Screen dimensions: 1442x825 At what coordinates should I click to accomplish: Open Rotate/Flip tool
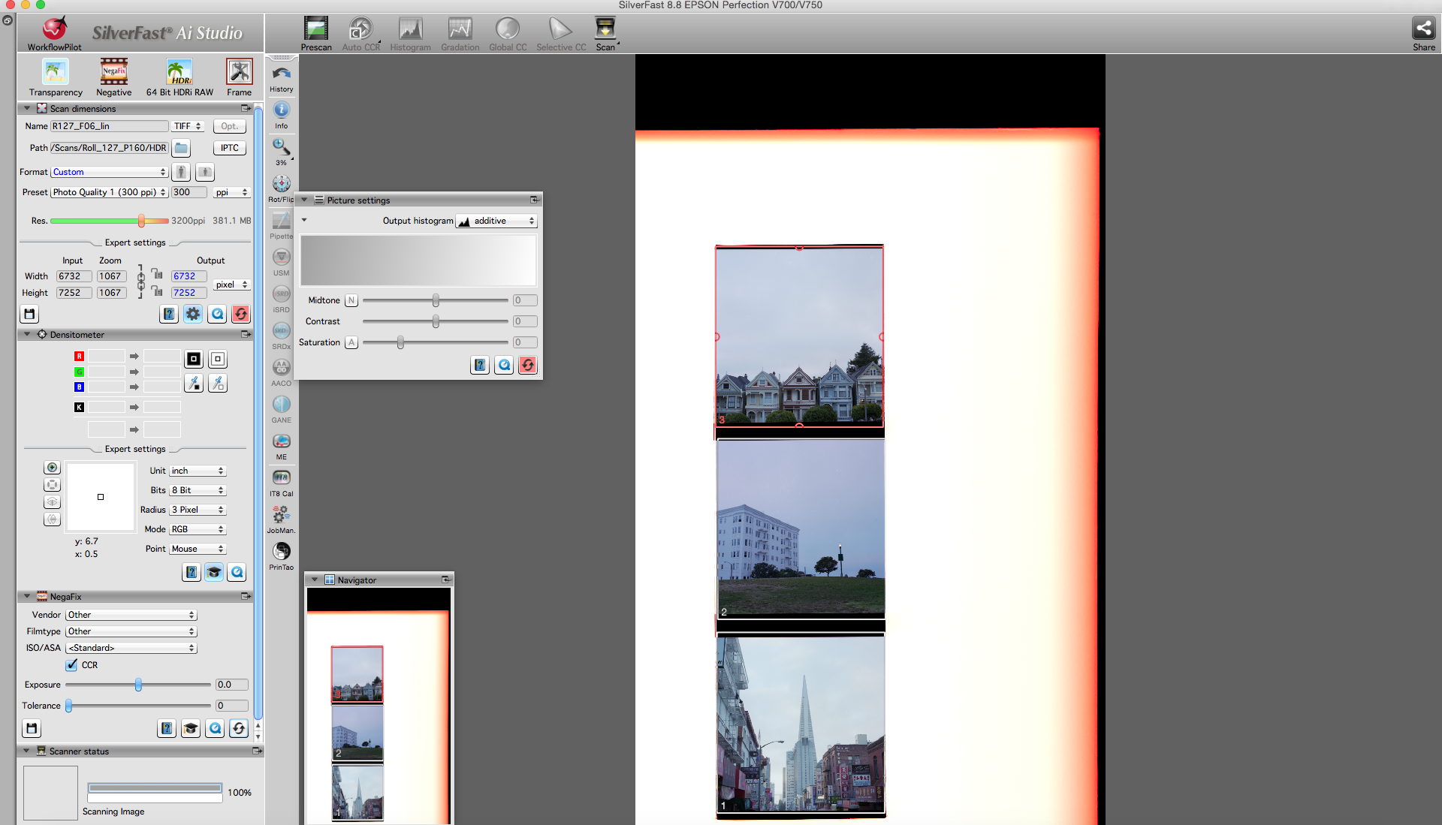[282, 188]
